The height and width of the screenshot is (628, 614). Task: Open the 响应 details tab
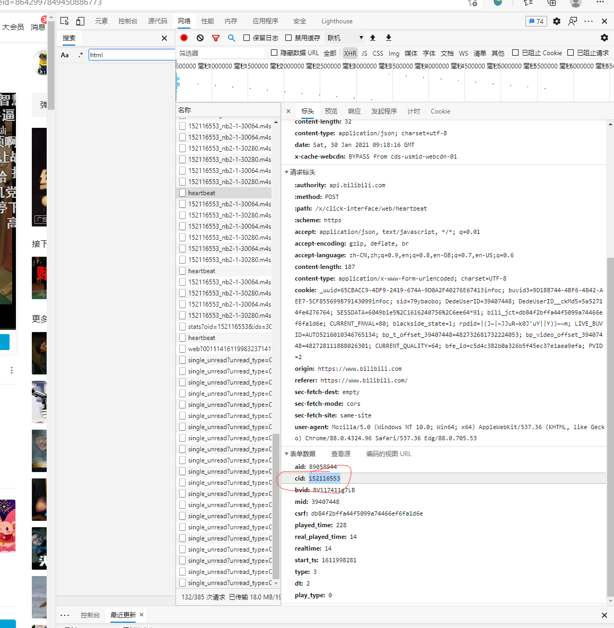tap(354, 111)
